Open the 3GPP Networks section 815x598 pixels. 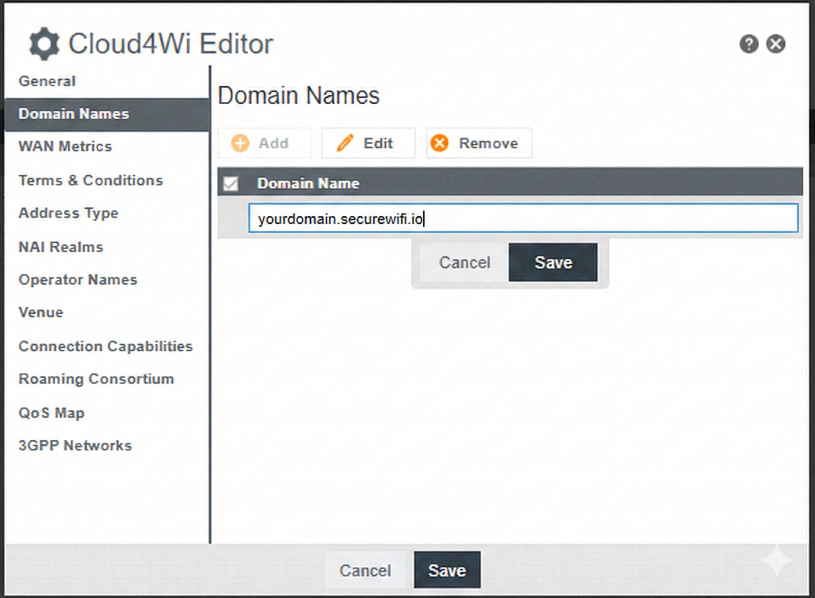pos(75,445)
